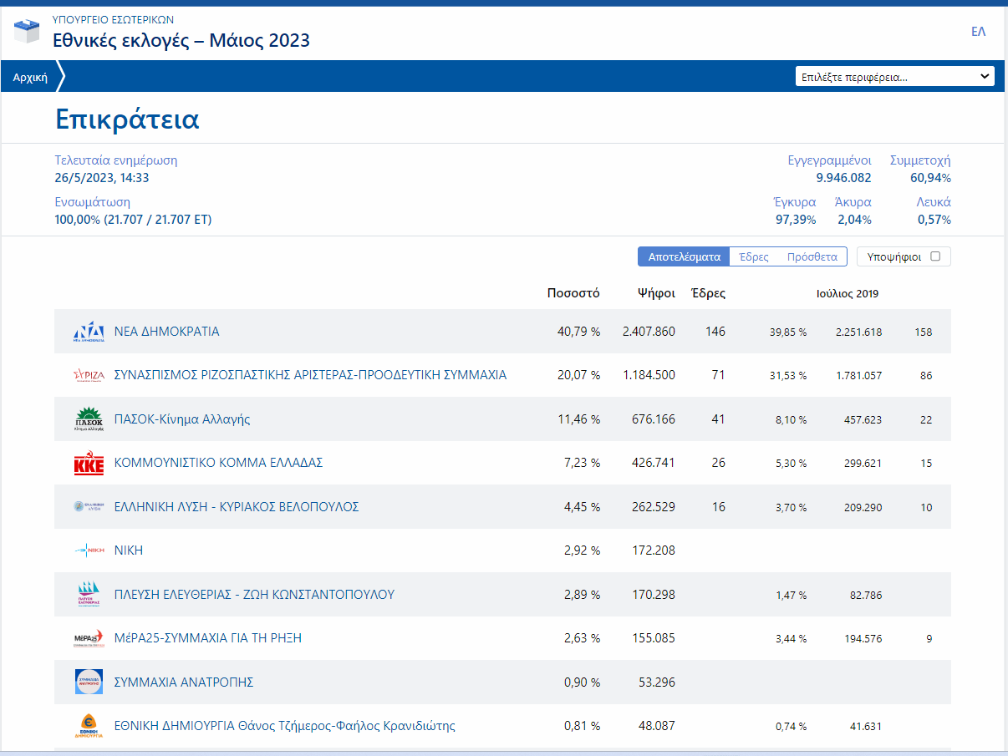Viewport: 1008px width, 756px height.
Task: Switch language with the ΕΛ link
Action: [978, 32]
